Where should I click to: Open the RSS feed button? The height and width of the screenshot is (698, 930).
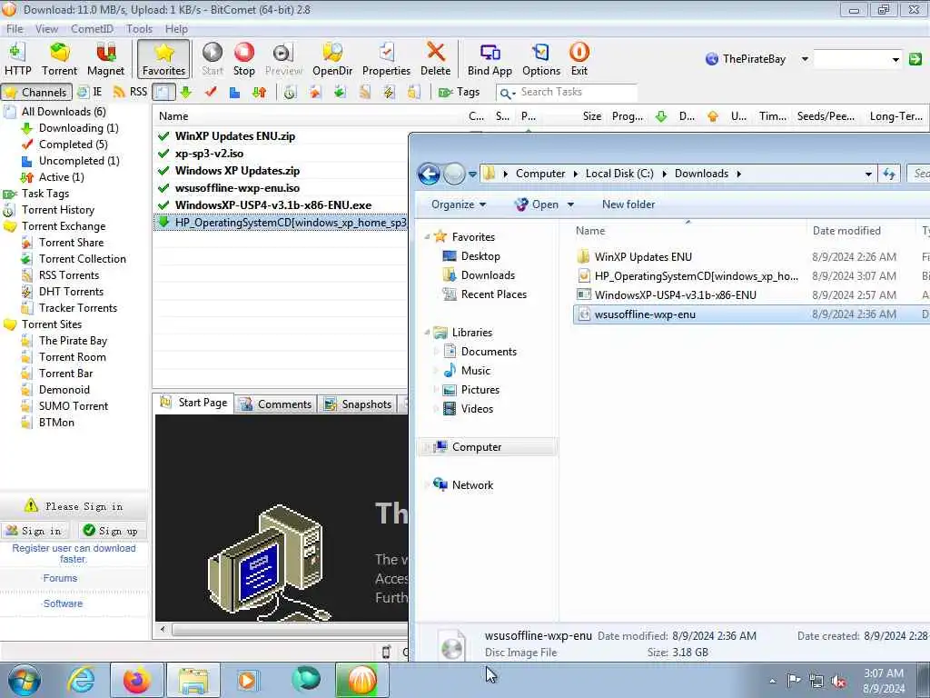pos(130,92)
